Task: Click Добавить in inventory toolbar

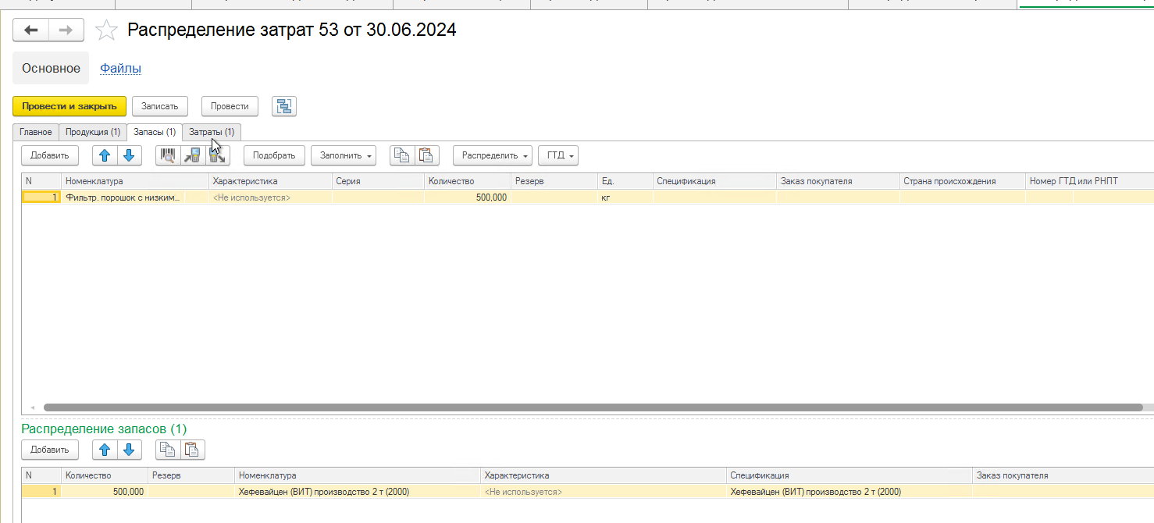Action: coord(50,155)
